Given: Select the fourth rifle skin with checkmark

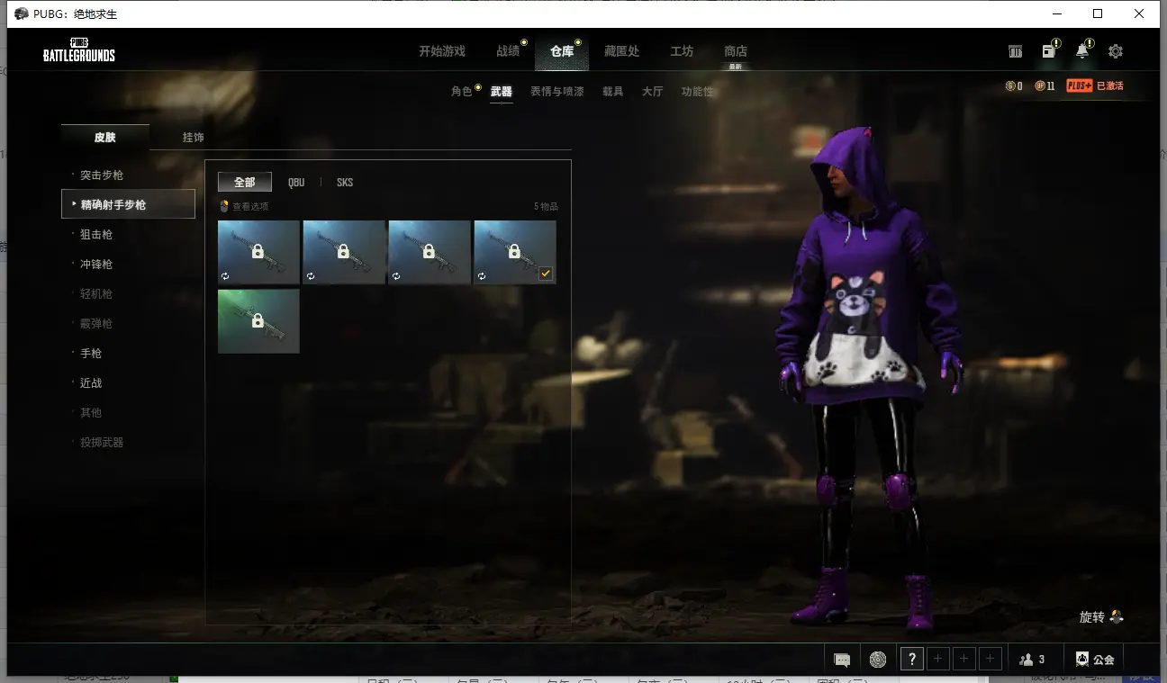Looking at the screenshot, I should click(515, 252).
